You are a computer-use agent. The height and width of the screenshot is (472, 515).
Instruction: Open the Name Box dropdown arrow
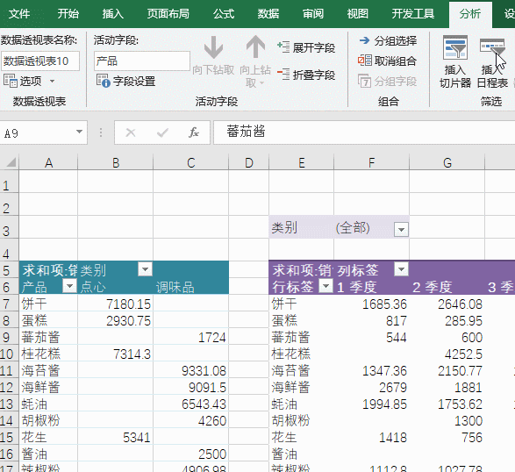(79, 132)
